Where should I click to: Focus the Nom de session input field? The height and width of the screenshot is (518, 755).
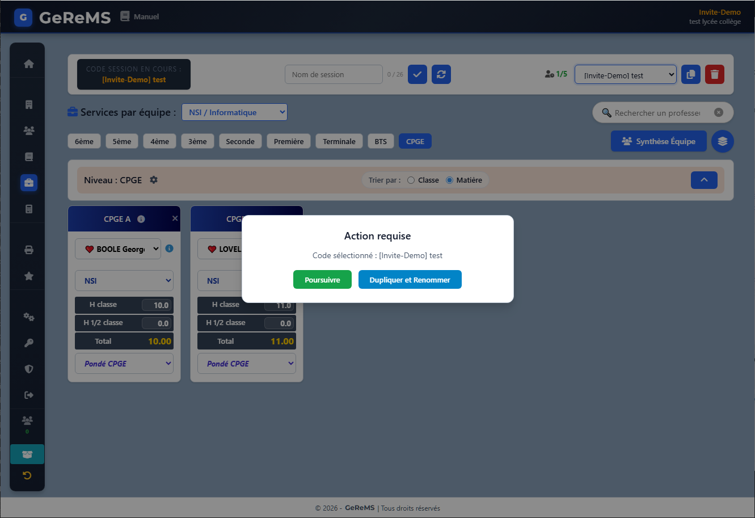pos(334,74)
